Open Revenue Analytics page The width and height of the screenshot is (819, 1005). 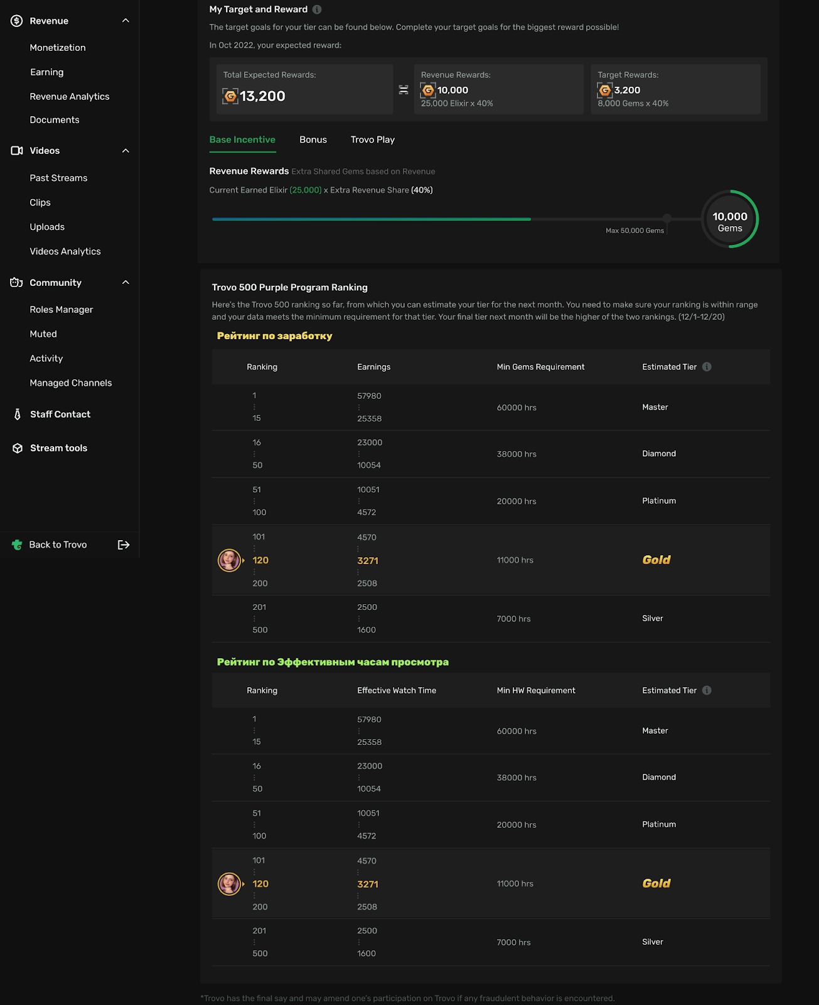[x=70, y=96]
